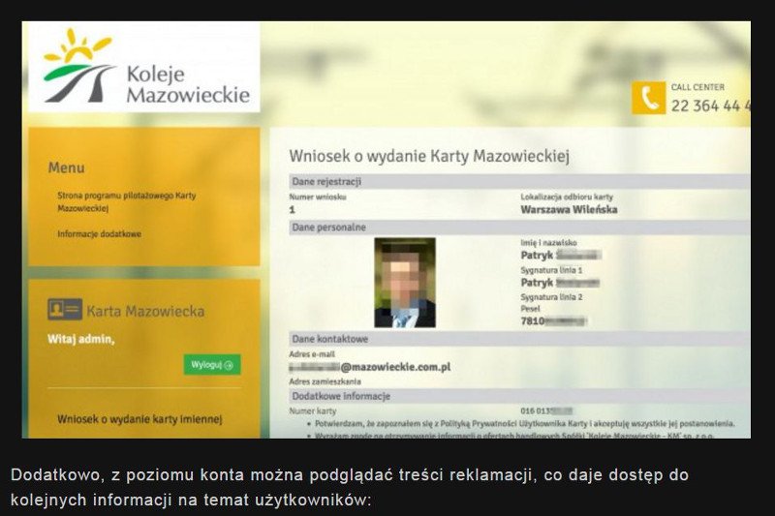Click the Adres e-mail label
Viewport: 775px width, 516px height.
pos(312,354)
